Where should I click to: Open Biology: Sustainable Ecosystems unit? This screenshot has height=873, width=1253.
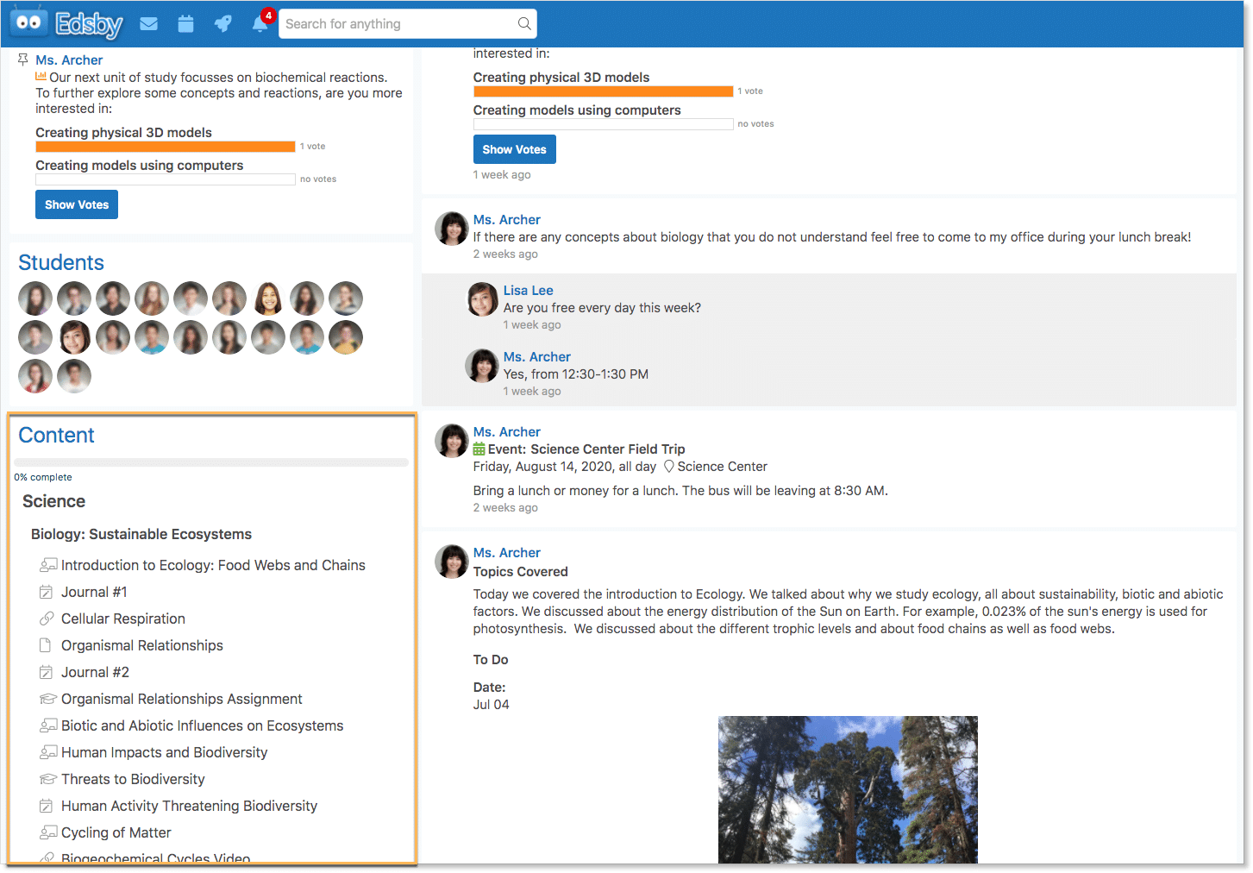pyautogui.click(x=141, y=534)
